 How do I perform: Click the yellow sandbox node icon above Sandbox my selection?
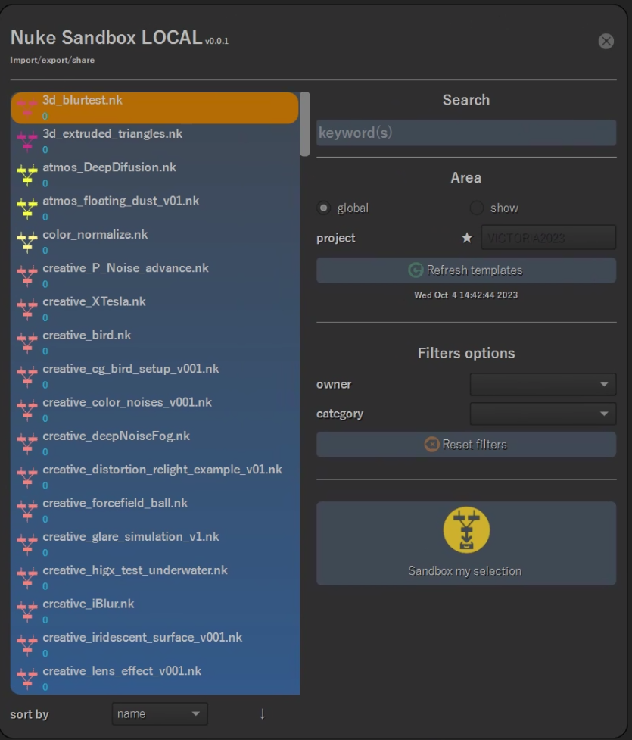click(x=465, y=530)
